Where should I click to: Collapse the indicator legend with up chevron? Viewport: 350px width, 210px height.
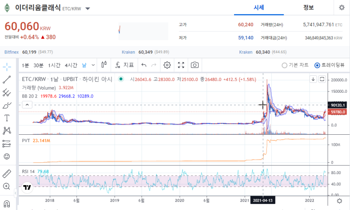[27, 105]
